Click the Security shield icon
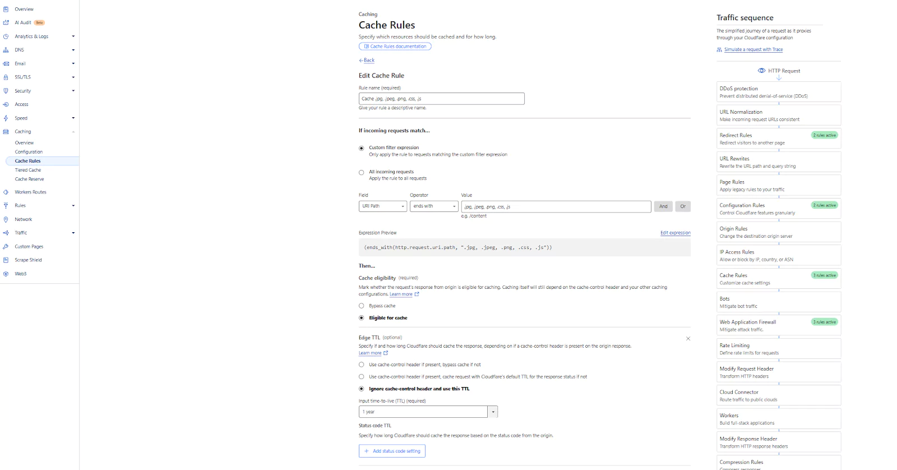The image size is (897, 470). (x=6, y=91)
